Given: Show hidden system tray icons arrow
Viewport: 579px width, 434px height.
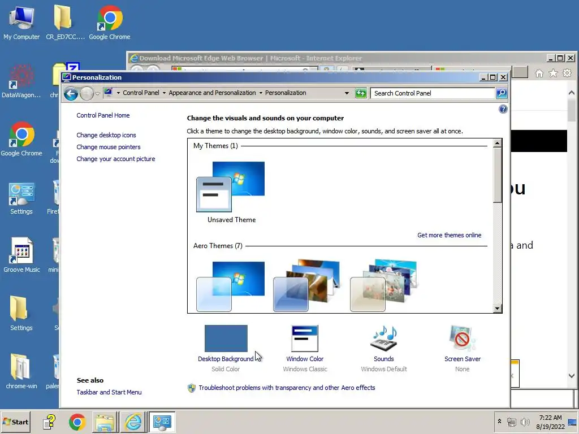Looking at the screenshot, I should (499, 422).
